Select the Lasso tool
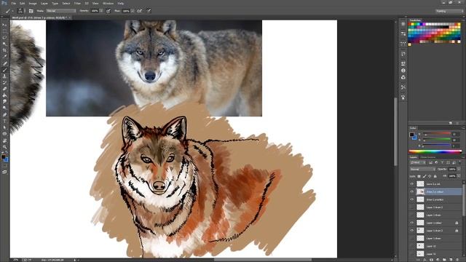The height and width of the screenshot is (262, 466). tap(4, 38)
